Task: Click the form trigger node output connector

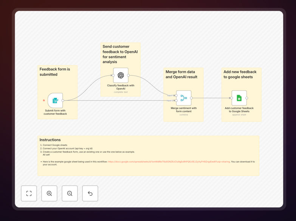Action: pos(63,100)
